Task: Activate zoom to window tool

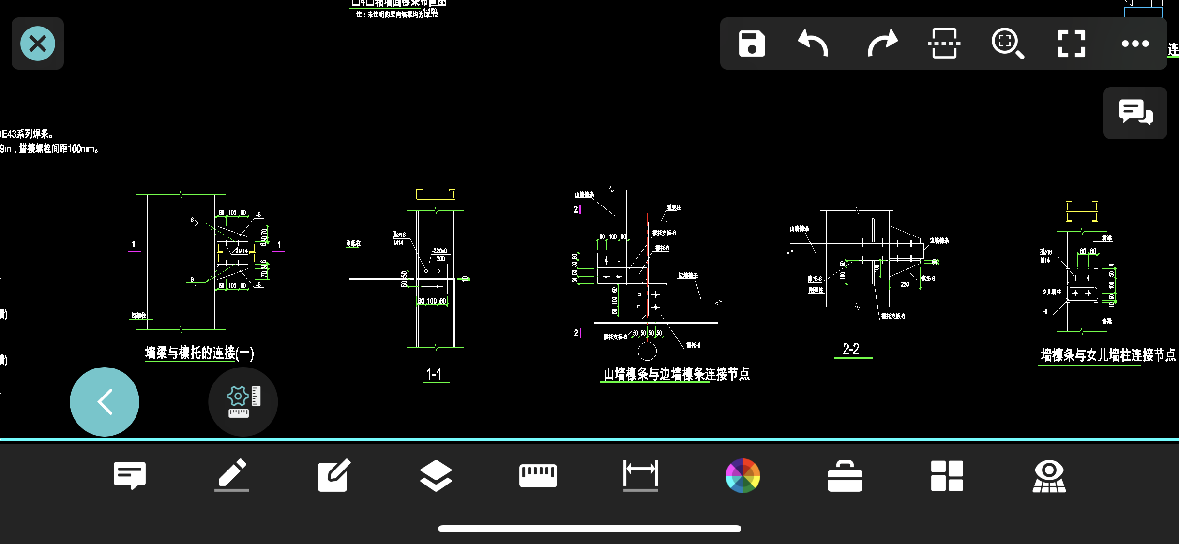Action: click(x=1008, y=44)
